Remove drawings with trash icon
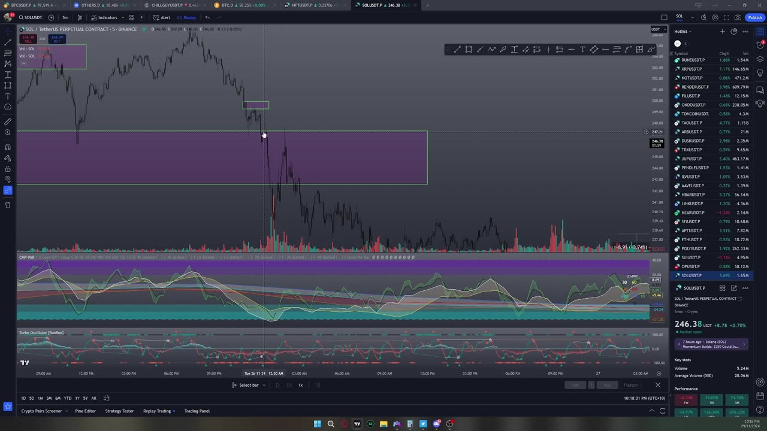Viewport: 767px width, 431px height. pos(8,205)
